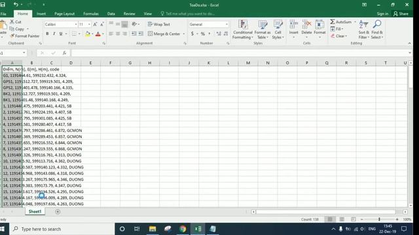Apply Accounting dollar format icon

coord(192,34)
